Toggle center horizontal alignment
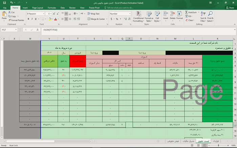The image size is (237, 148). 66,19
